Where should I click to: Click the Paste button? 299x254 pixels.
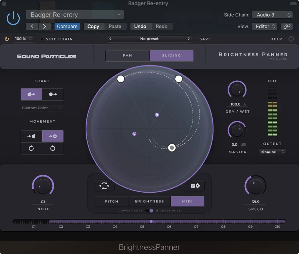(115, 26)
